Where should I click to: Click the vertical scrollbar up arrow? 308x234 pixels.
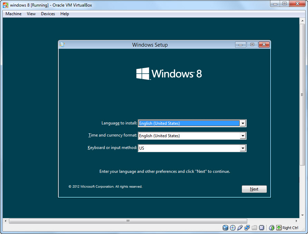[302, 21]
